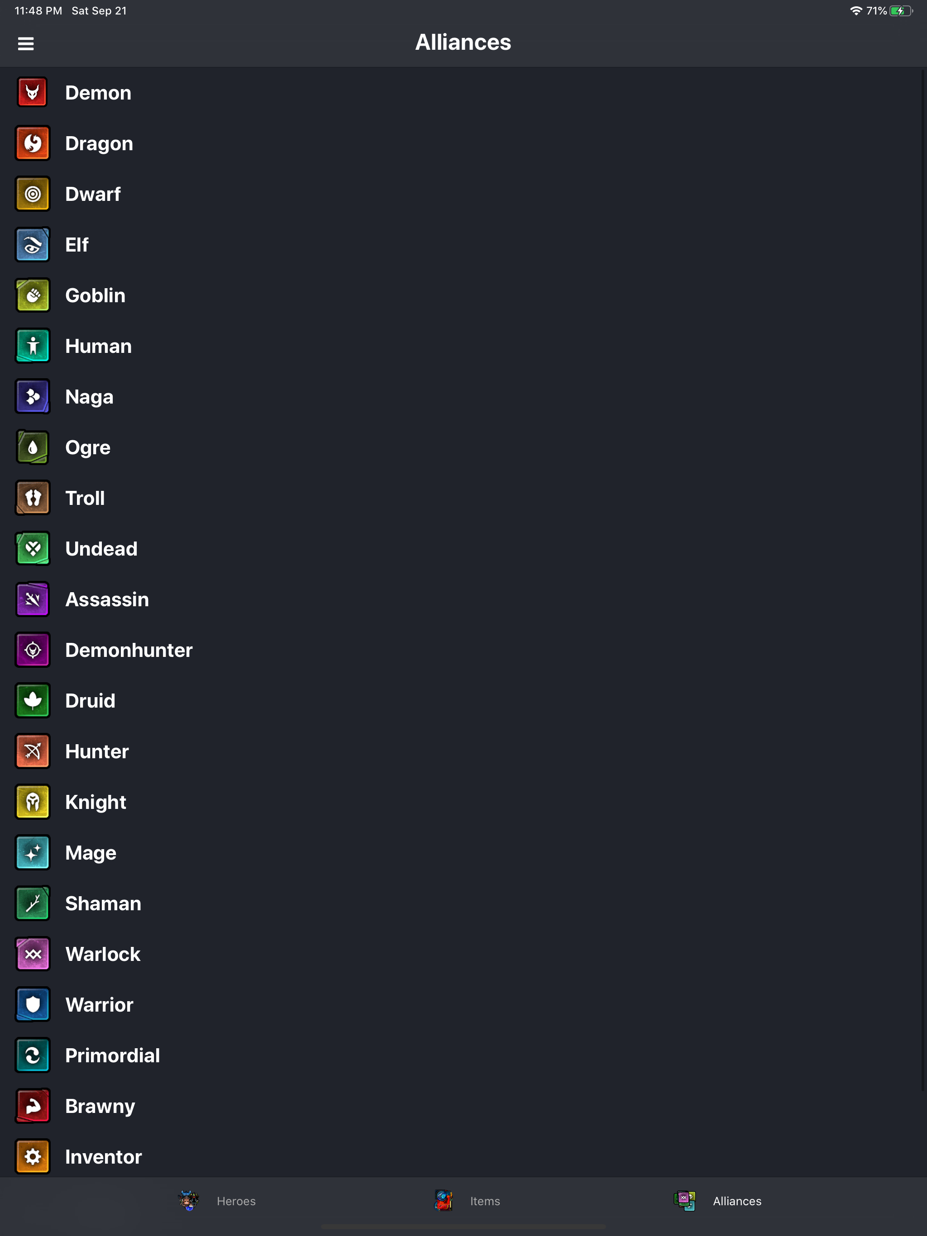Switch to the Items tab

468,1200
